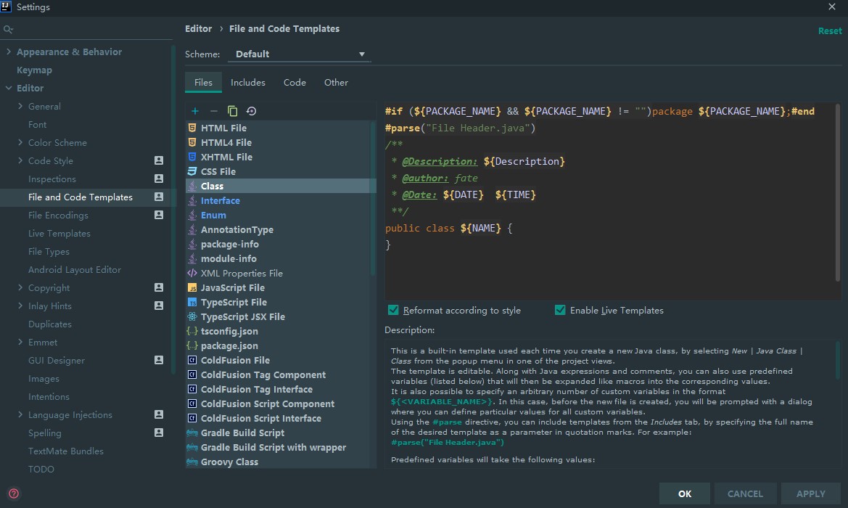The height and width of the screenshot is (508, 848).
Task: Switch to the Files tab
Action: coord(203,82)
